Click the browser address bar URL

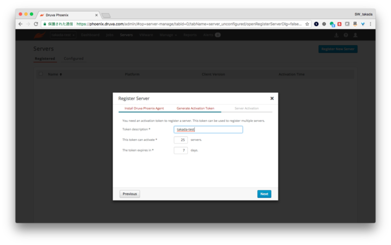tap(189, 24)
